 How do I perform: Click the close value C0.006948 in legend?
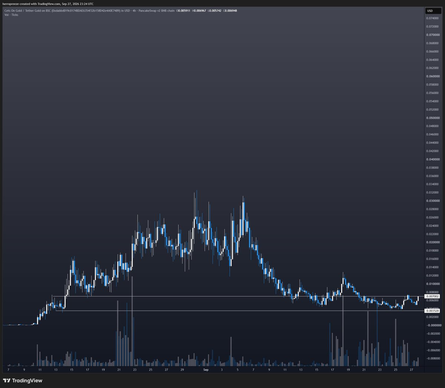click(x=230, y=10)
